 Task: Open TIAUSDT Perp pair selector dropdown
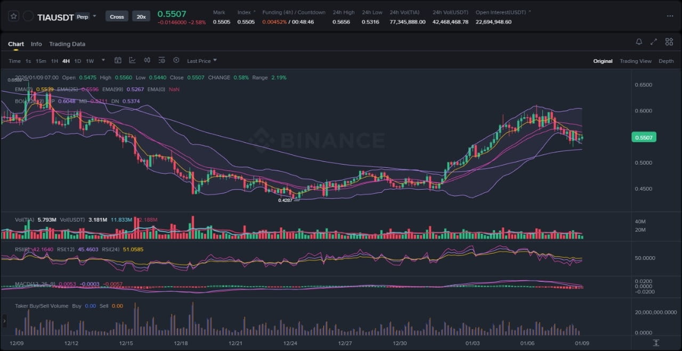[x=94, y=17]
